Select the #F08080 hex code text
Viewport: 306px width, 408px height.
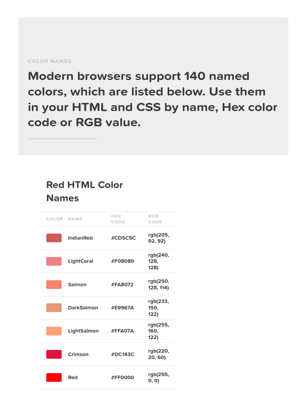click(122, 261)
